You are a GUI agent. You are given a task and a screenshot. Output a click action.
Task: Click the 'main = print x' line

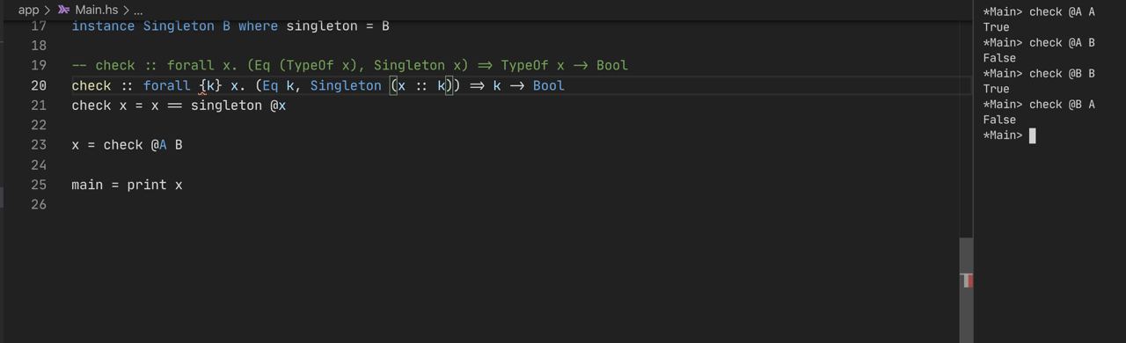(x=128, y=185)
